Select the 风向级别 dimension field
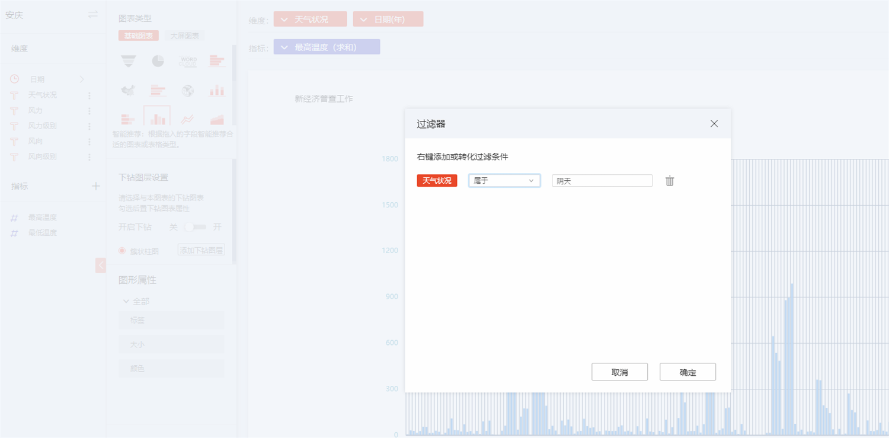 pos(43,156)
